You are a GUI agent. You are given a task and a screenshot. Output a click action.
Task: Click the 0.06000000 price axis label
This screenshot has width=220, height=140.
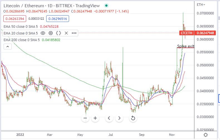coord(205,39)
